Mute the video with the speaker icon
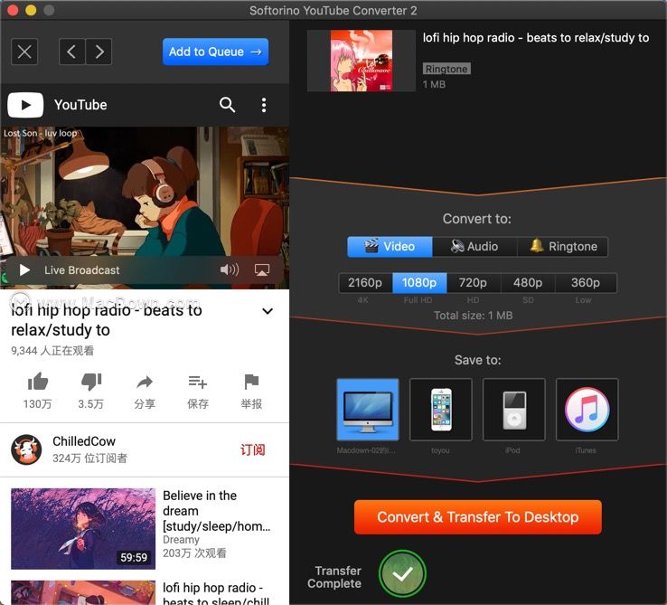Image resolution: width=667 pixels, height=605 pixels. pyautogui.click(x=230, y=269)
